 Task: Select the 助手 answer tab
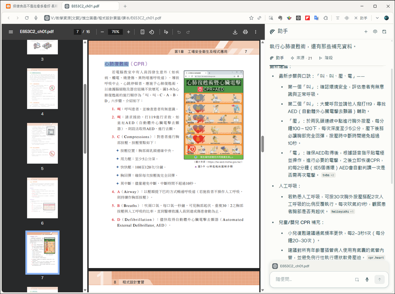click(277, 58)
